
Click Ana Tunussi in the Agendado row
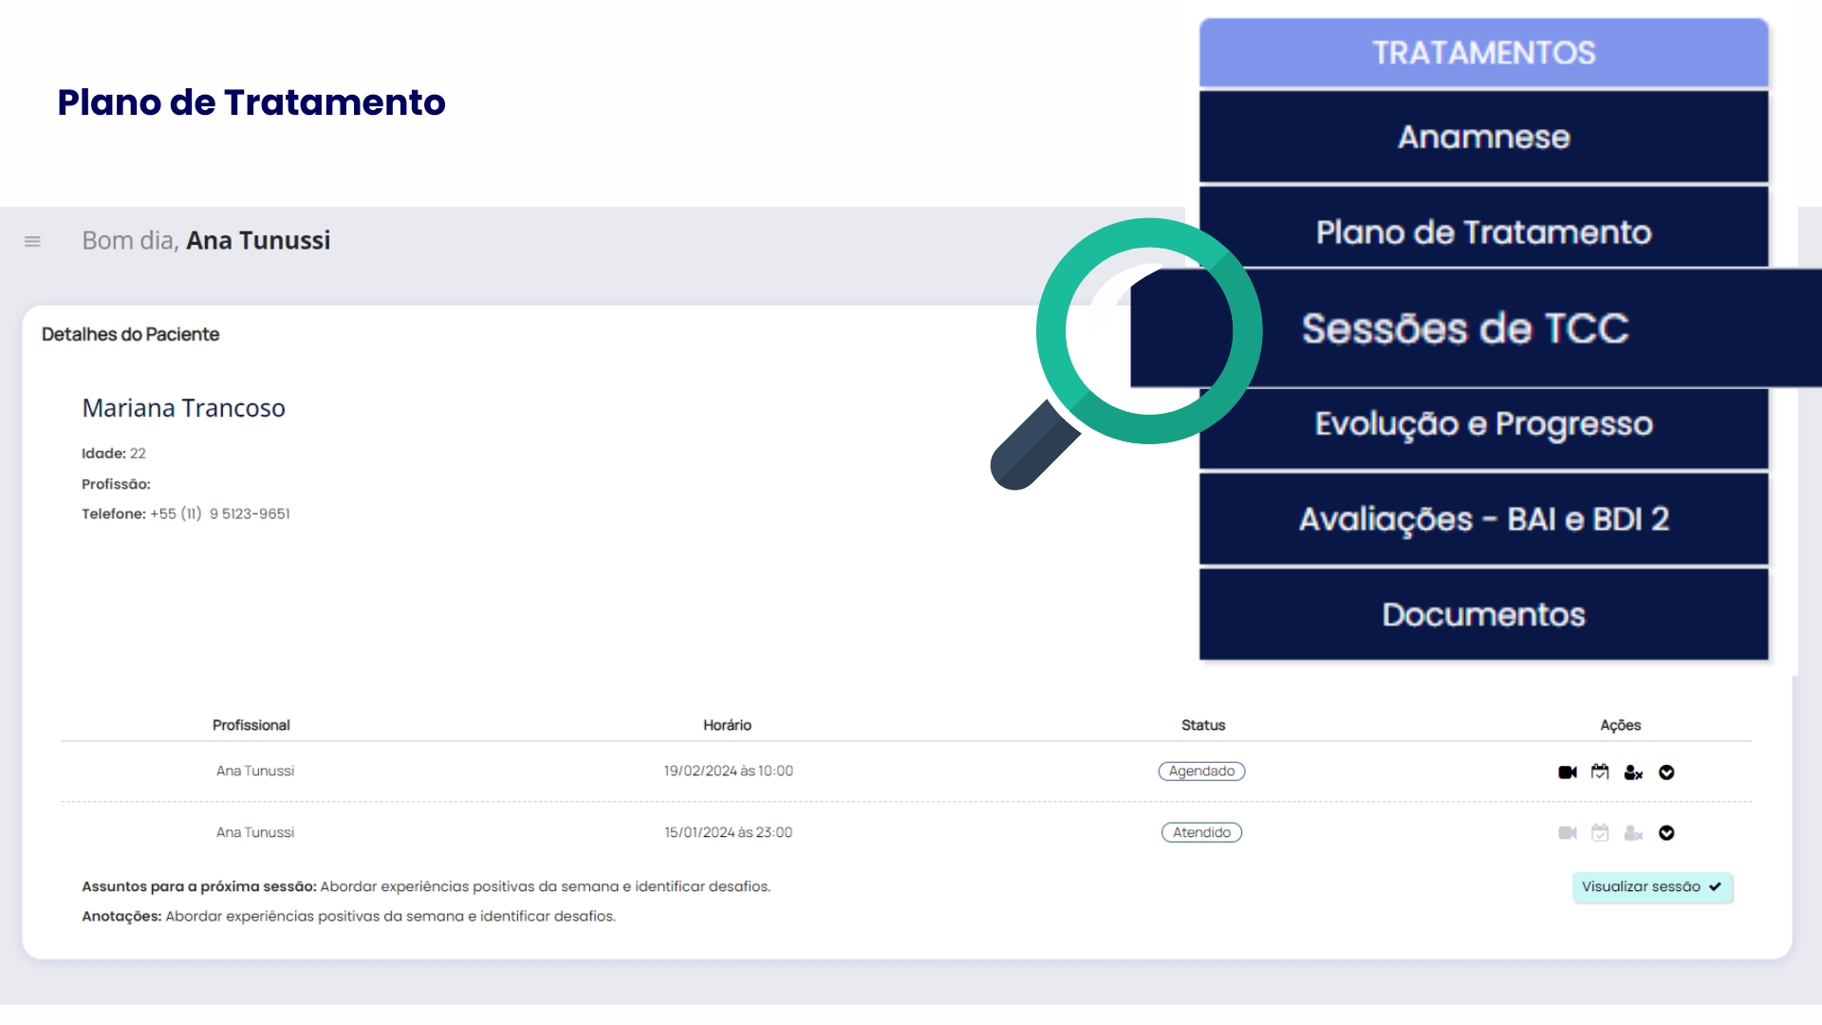point(255,772)
